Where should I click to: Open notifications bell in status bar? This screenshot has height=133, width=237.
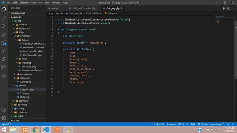233,124
